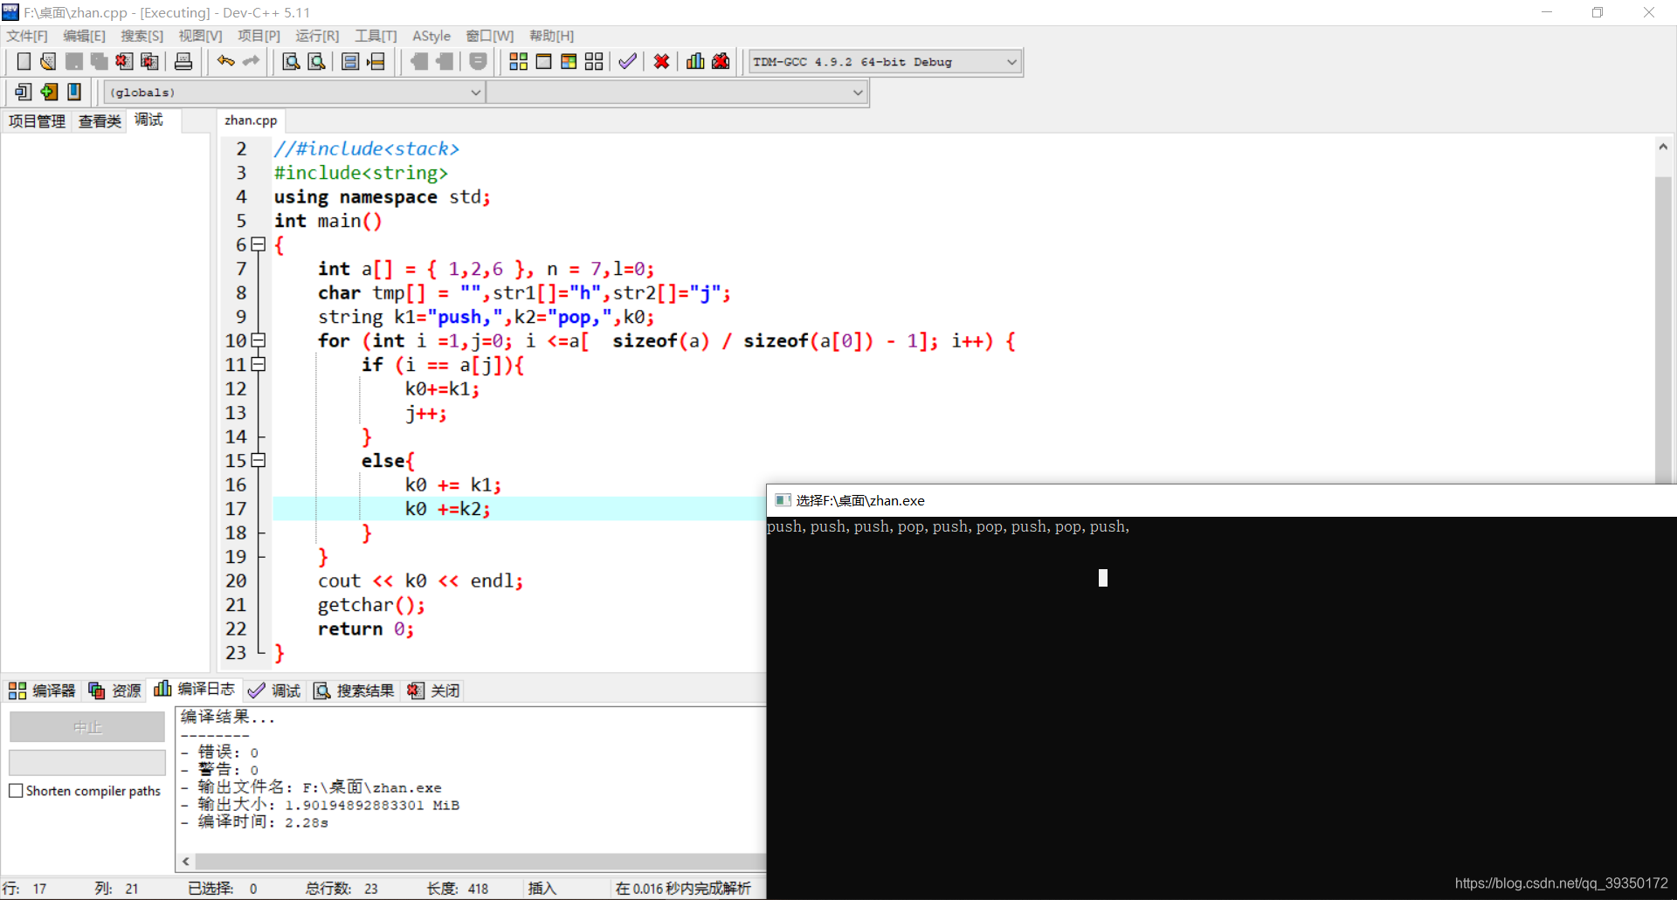Click the Compile and Run colored icon

569,61
